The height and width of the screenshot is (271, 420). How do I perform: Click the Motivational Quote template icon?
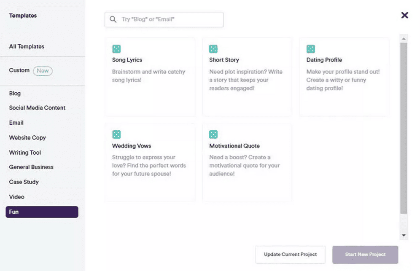pos(213,134)
